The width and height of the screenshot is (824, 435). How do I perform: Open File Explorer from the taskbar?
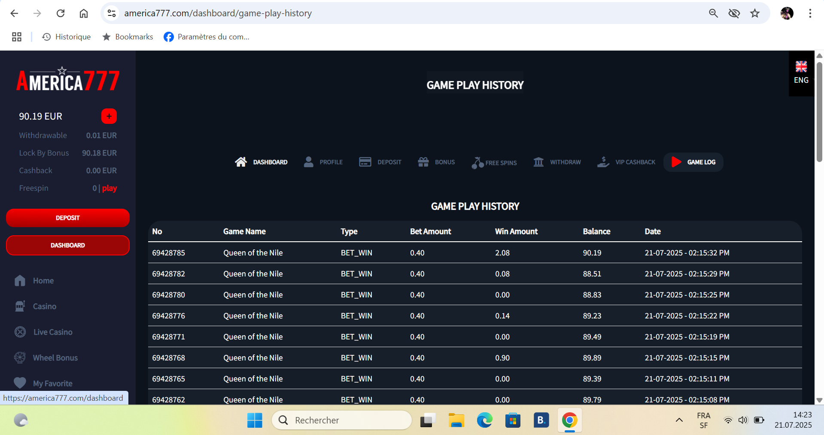[456, 420]
